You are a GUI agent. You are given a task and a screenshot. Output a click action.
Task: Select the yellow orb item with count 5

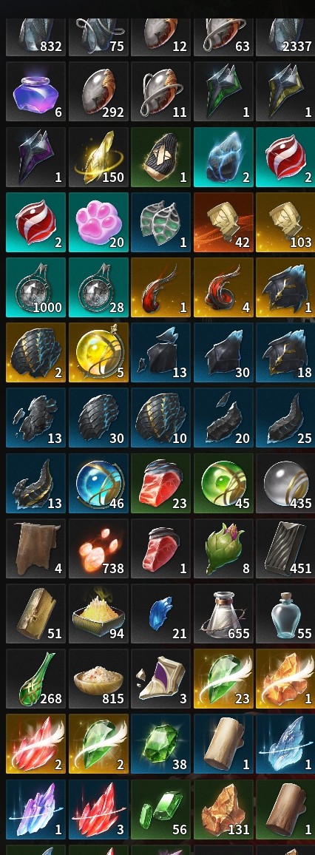point(98,352)
